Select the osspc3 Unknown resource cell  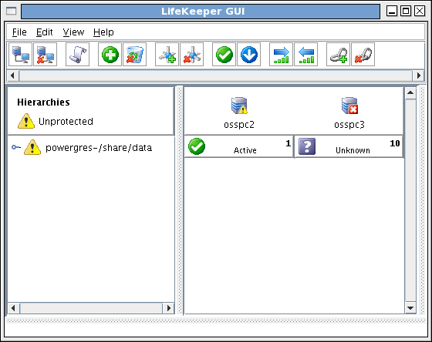[x=349, y=146]
